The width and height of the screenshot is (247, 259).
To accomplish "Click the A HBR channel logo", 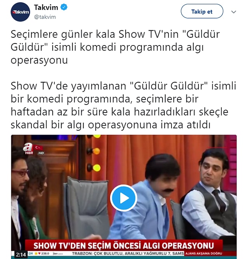I will tap(28, 149).
